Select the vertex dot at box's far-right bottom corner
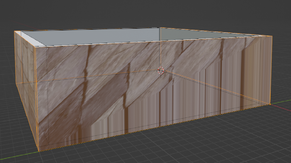The width and height of the screenshot is (291, 163). (x=270, y=104)
